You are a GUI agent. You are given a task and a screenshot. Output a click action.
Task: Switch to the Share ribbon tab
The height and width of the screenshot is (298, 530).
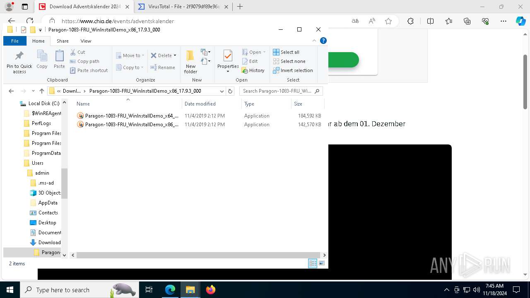(x=63, y=41)
